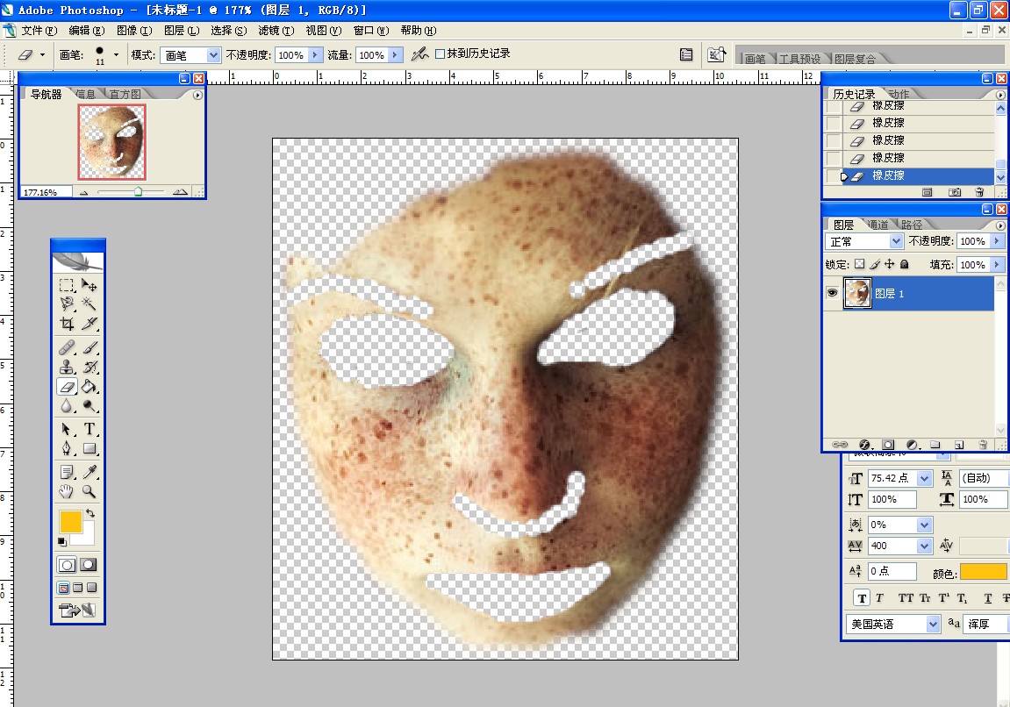Open the layer blend mode 正常 dropdown
The width and height of the screenshot is (1010, 707).
[896, 241]
